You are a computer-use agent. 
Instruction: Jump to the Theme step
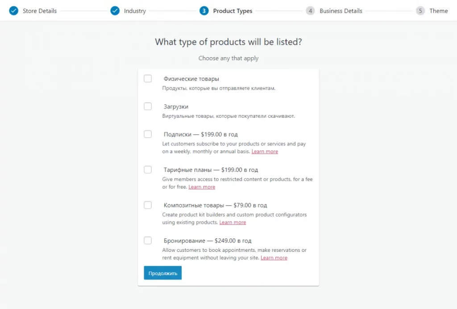tap(438, 11)
